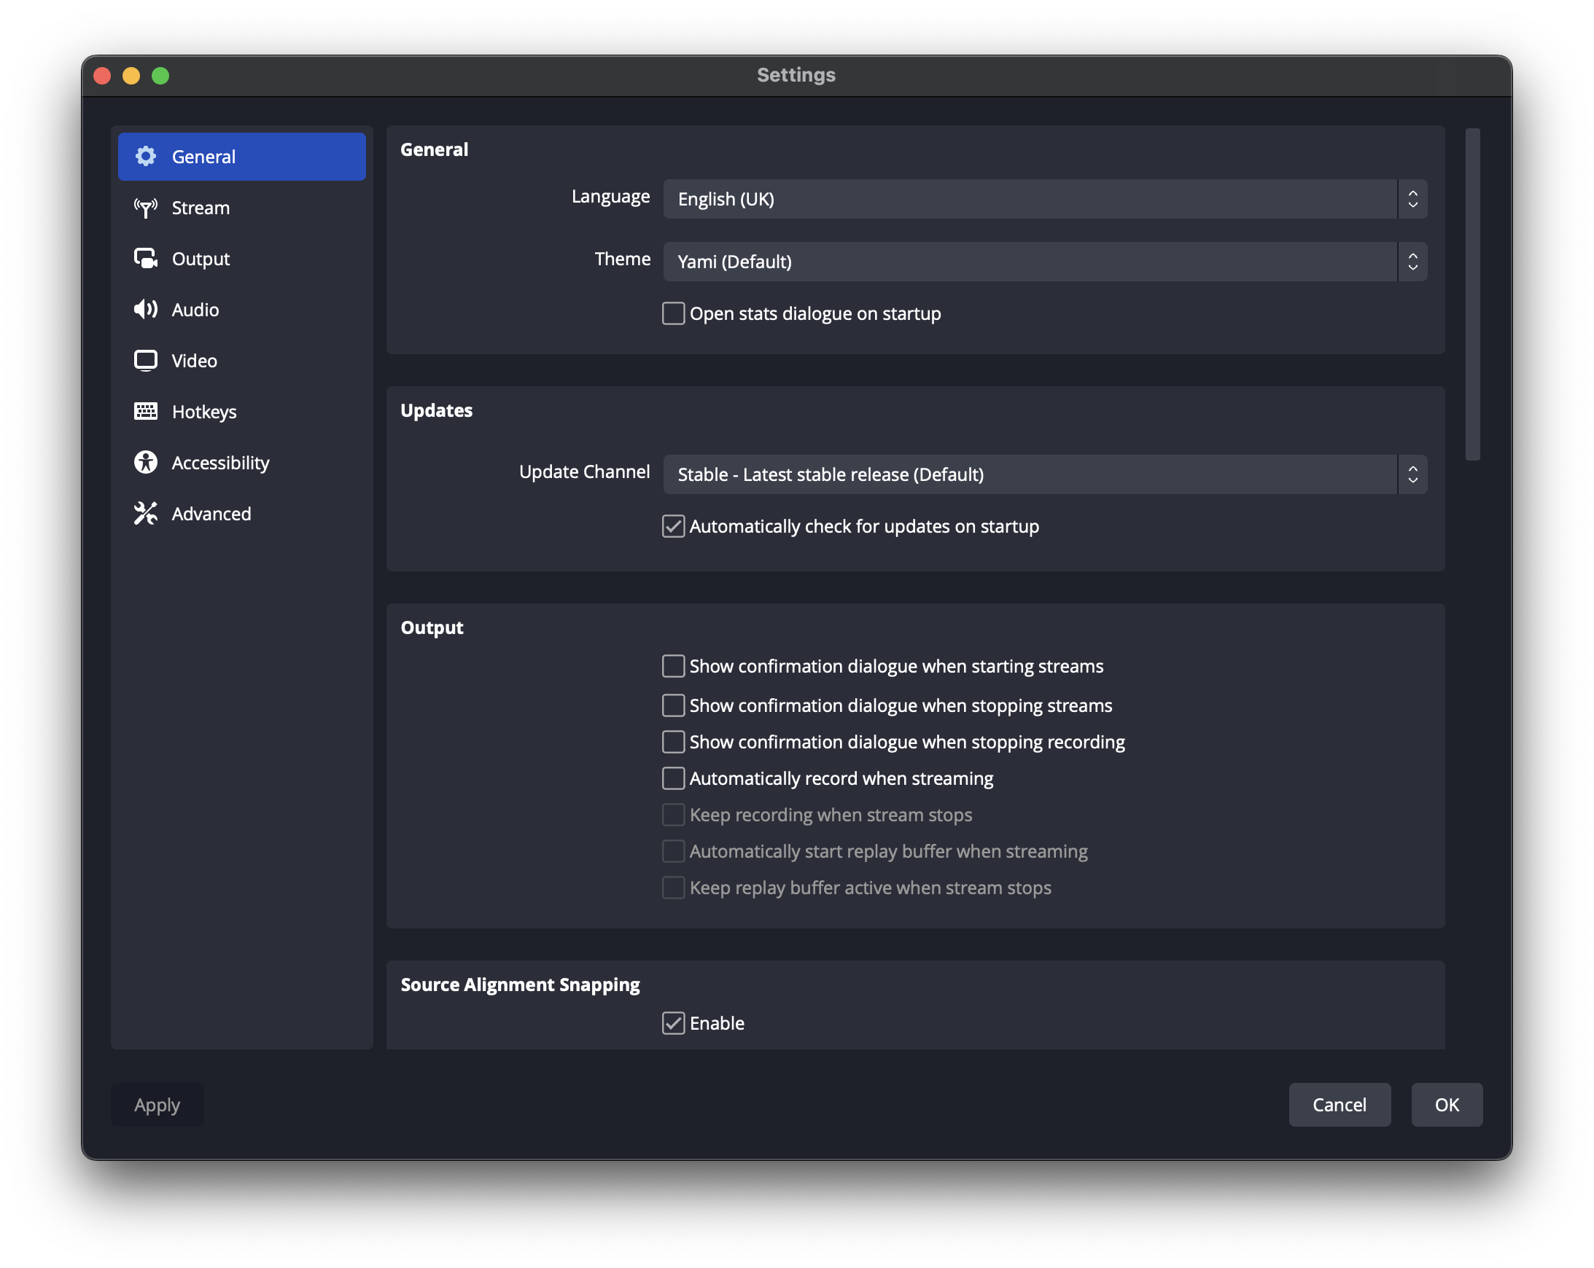This screenshot has height=1268, width=1594.
Task: Open the Advanced settings section
Action: click(211, 514)
